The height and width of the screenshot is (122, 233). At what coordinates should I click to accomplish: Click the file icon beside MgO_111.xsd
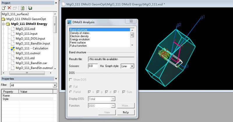tap(13, 29)
